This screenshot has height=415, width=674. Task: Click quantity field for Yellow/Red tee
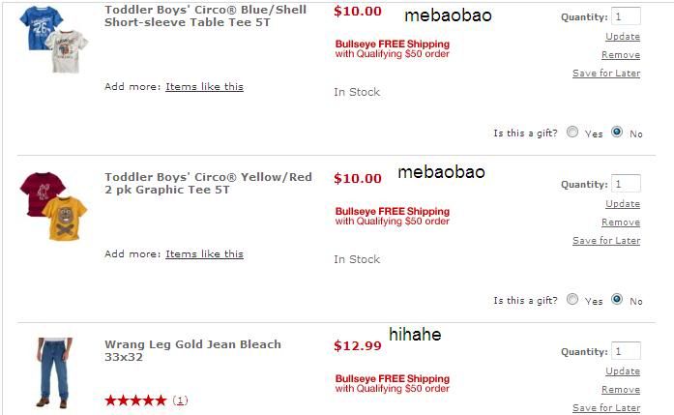click(x=626, y=184)
